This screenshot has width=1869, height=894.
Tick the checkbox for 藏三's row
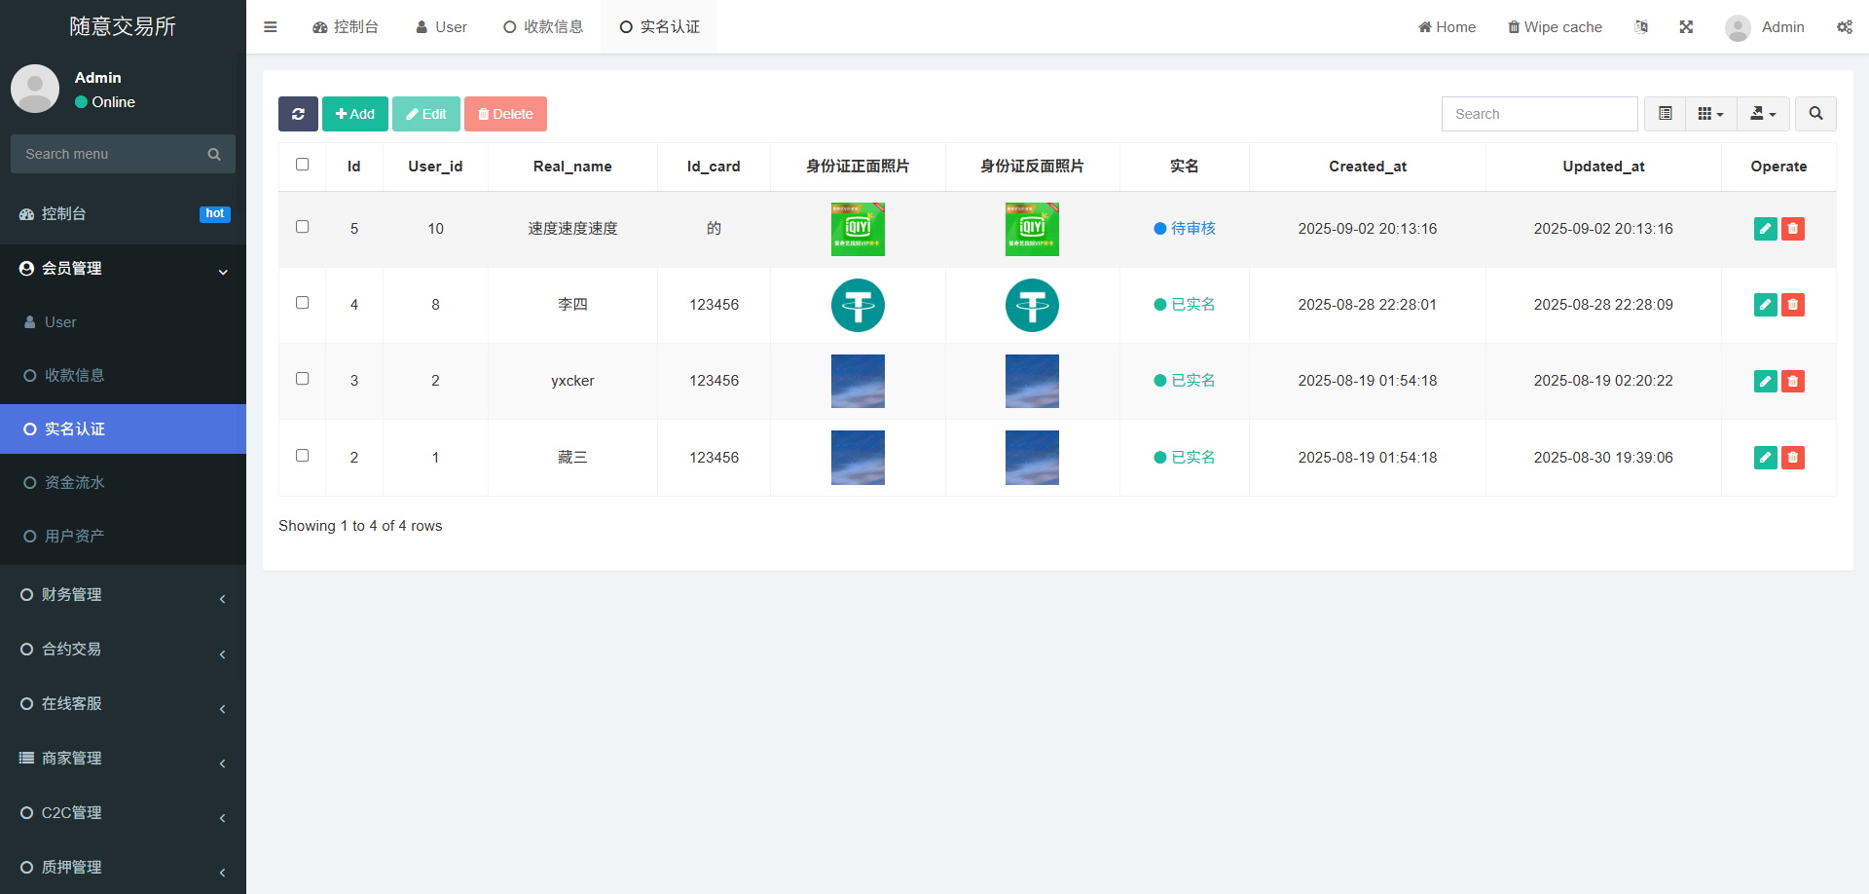(303, 456)
